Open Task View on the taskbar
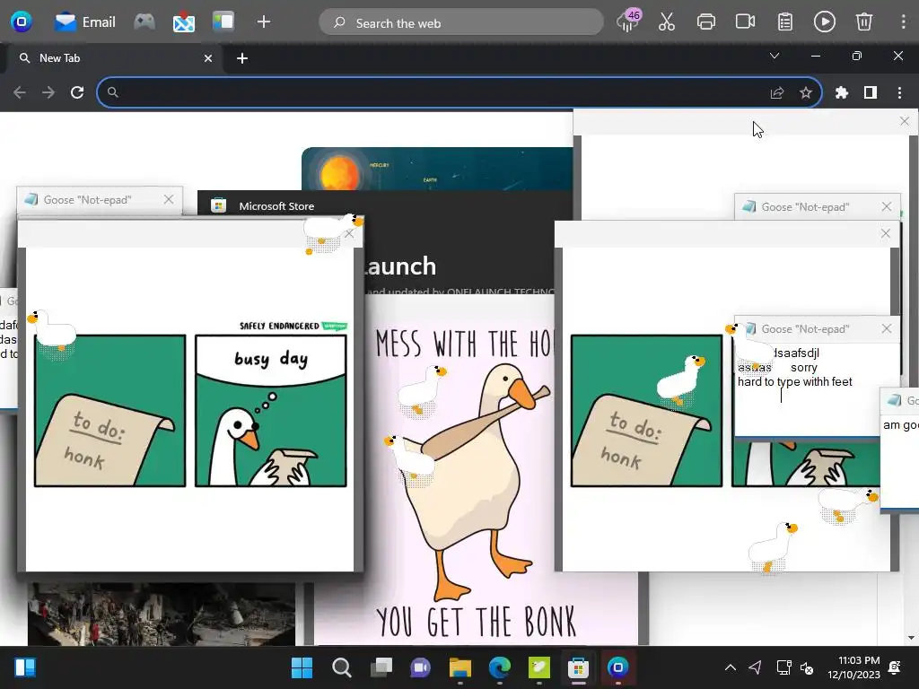Viewport: 919px width, 689px height. point(381,667)
